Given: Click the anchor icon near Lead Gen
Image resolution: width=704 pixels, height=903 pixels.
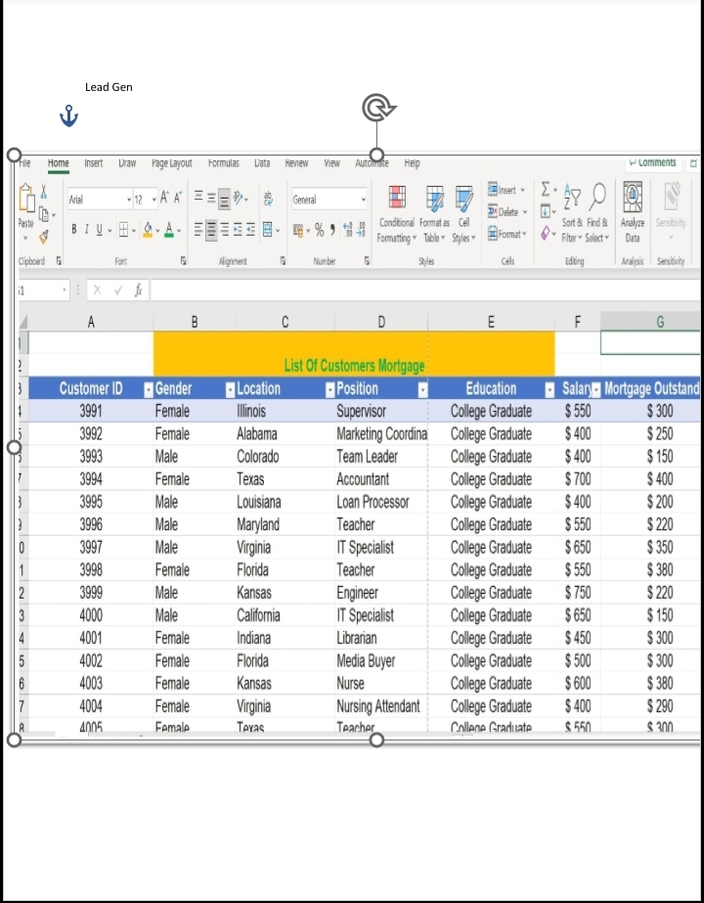Looking at the screenshot, I should (x=68, y=115).
